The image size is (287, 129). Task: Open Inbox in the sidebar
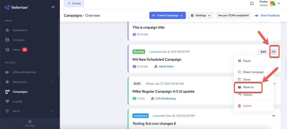16,50
